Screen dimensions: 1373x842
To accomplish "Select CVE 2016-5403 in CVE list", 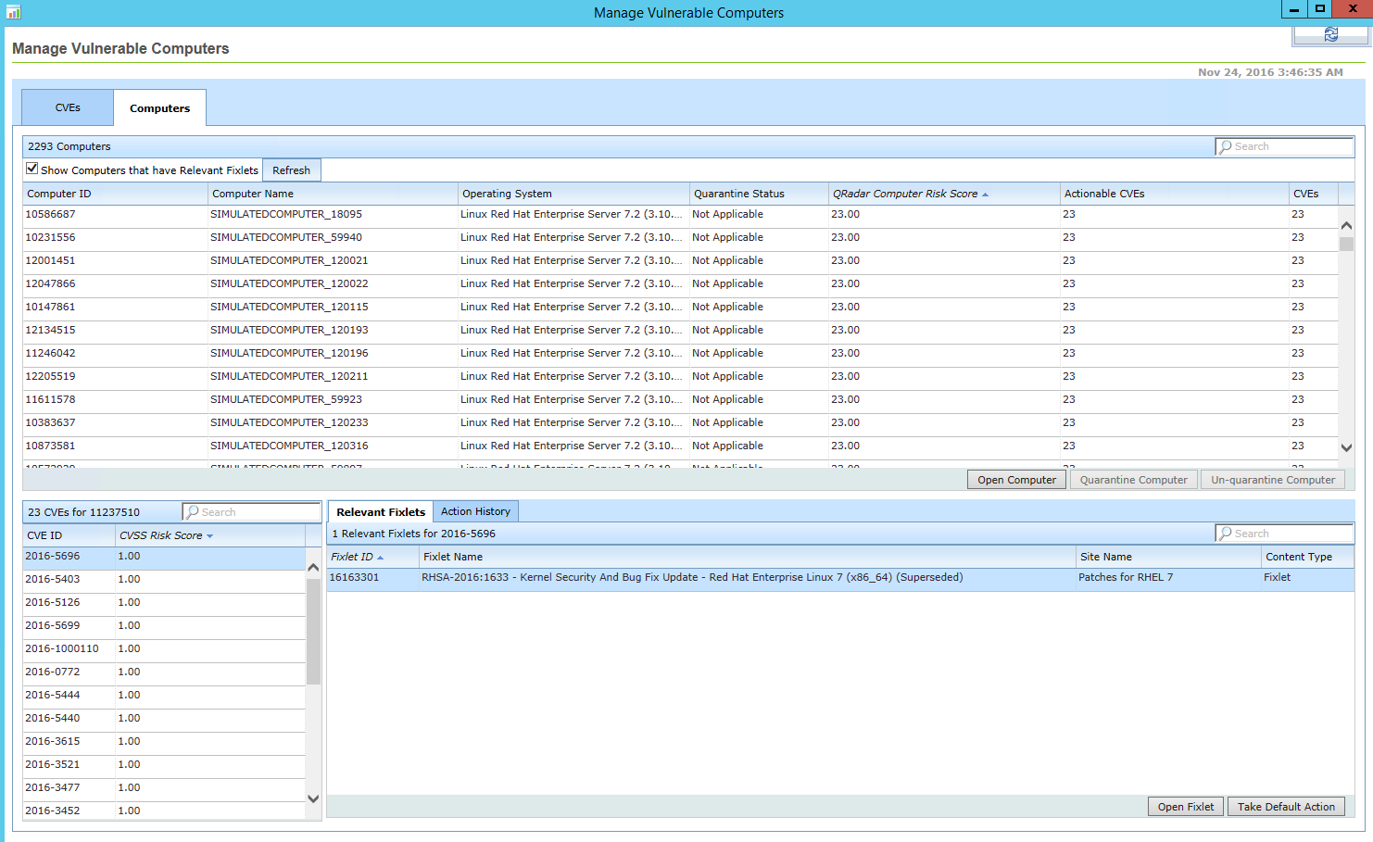I will (53, 579).
